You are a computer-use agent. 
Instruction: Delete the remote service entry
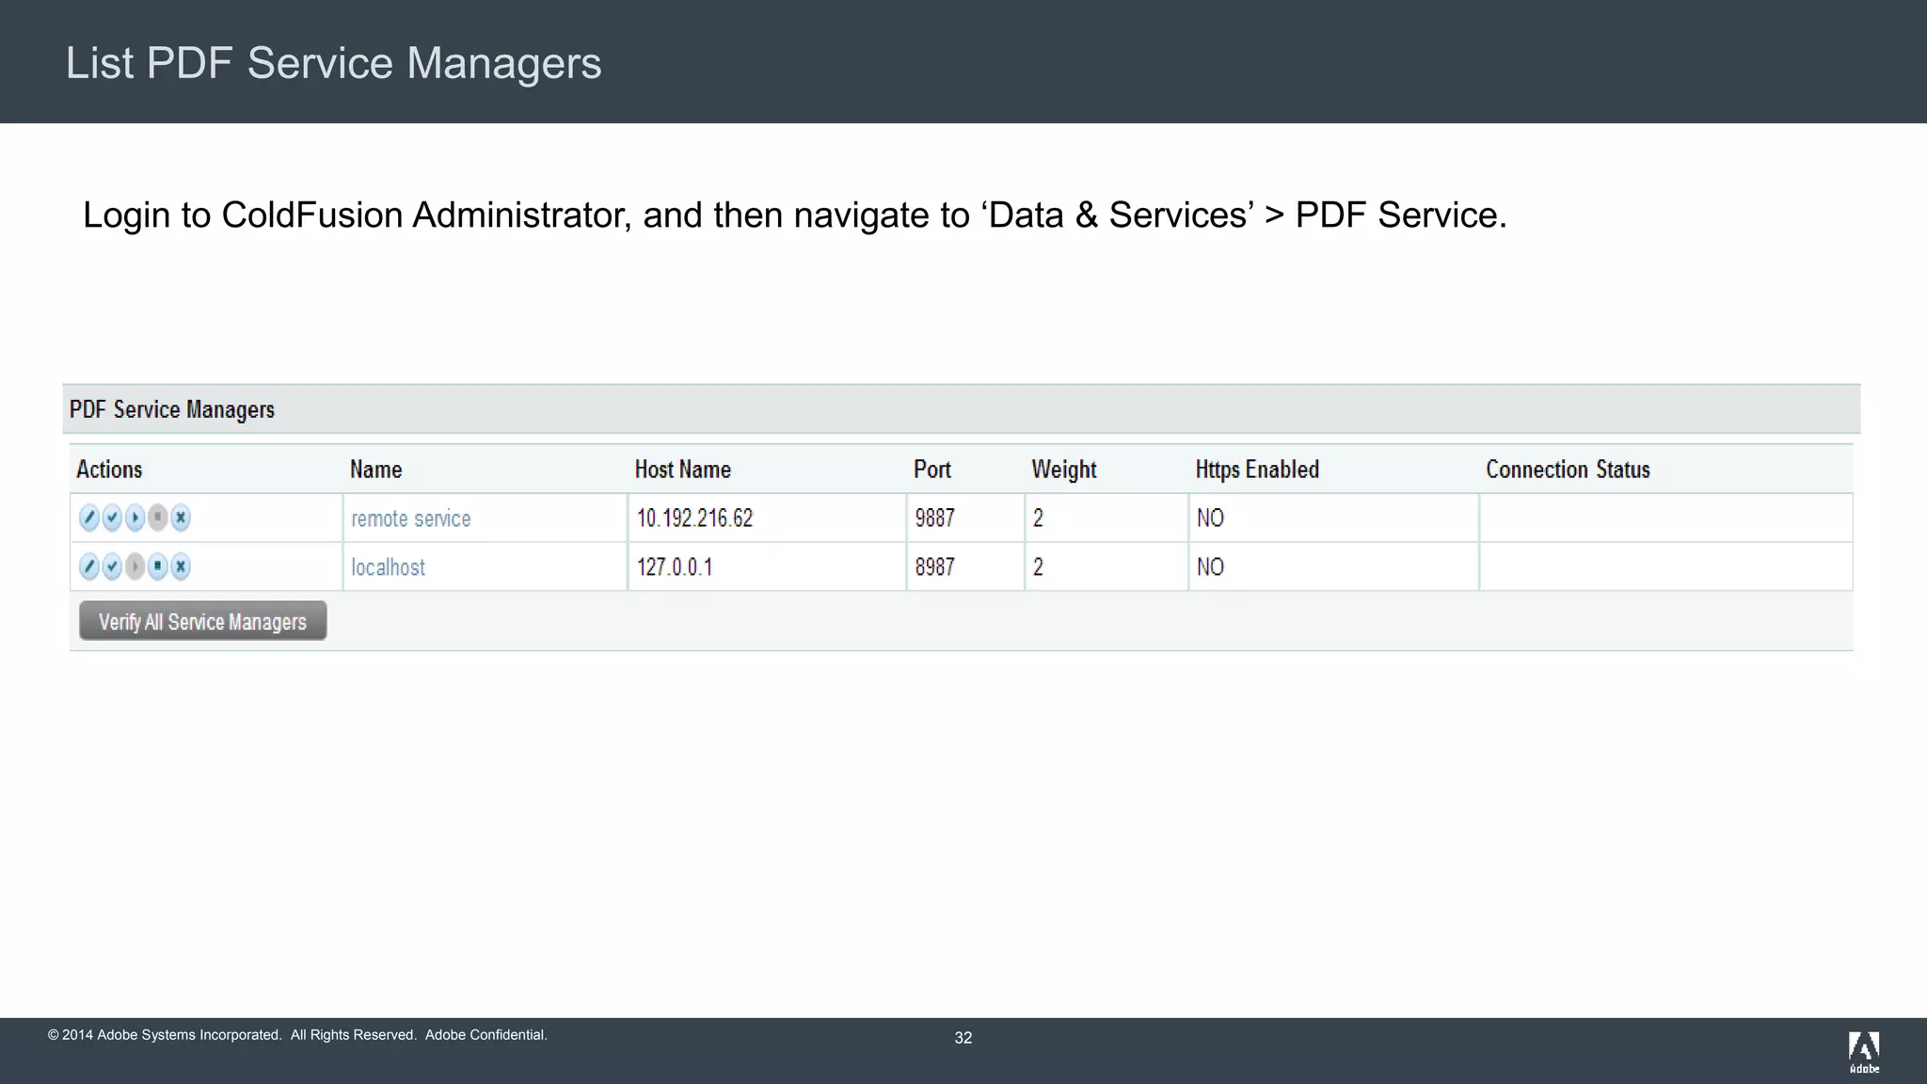coord(181,518)
